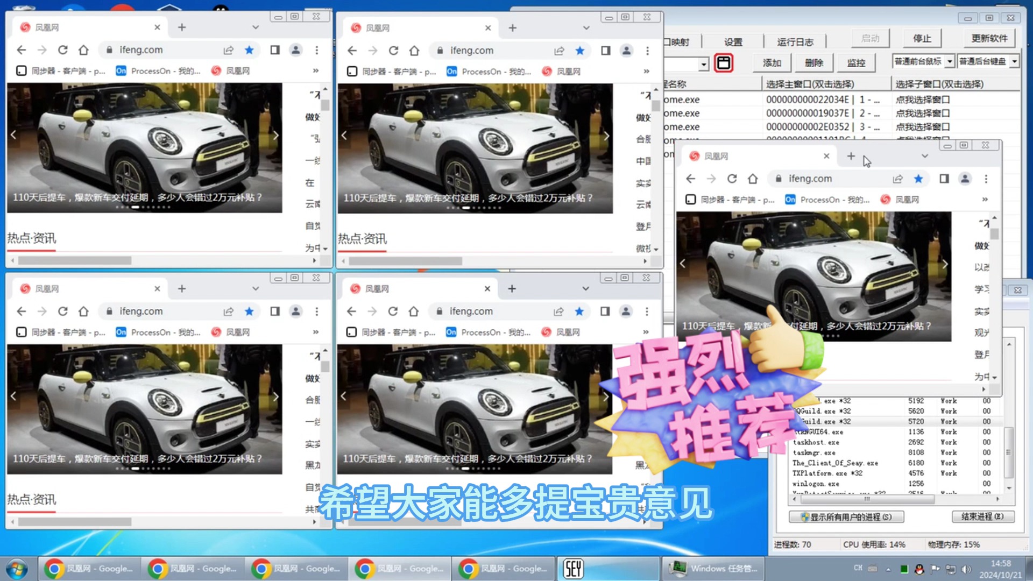This screenshot has height=581, width=1033.
Task: Click red window-picker icon in synchronizer toolbar
Action: tap(724, 63)
